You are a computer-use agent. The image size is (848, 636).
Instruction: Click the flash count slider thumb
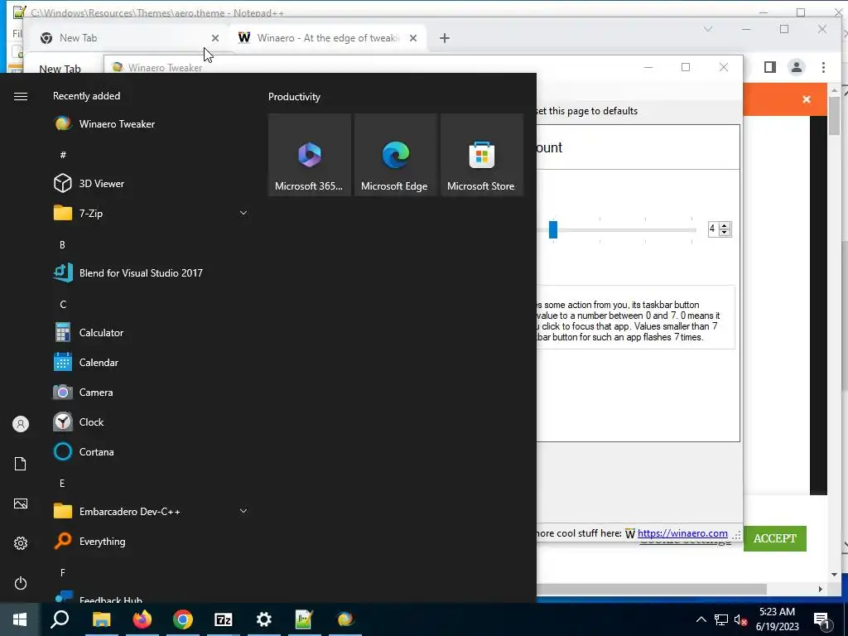pyautogui.click(x=552, y=229)
